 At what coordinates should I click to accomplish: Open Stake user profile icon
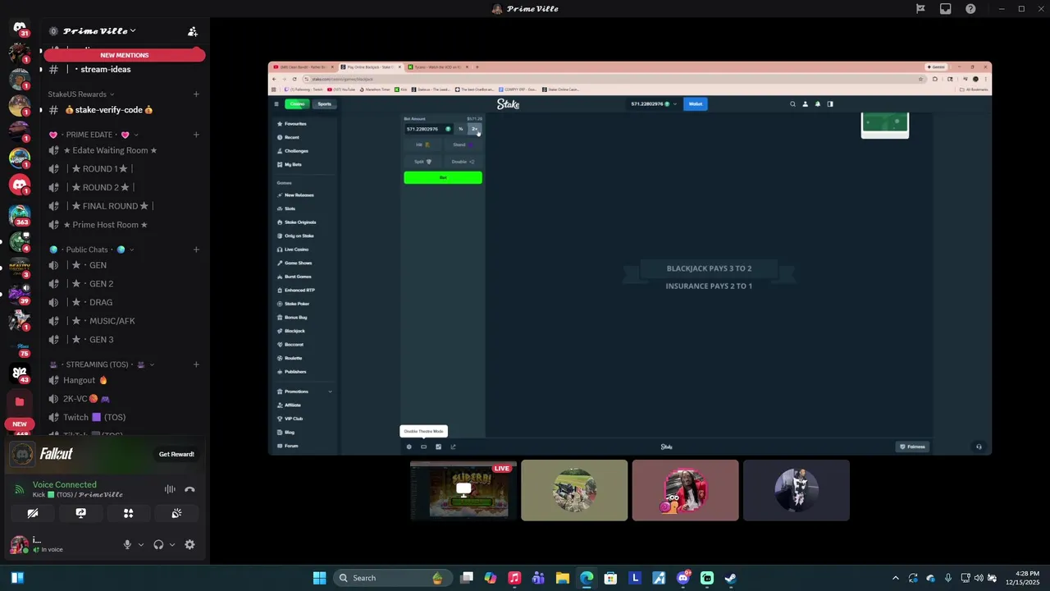coord(805,104)
